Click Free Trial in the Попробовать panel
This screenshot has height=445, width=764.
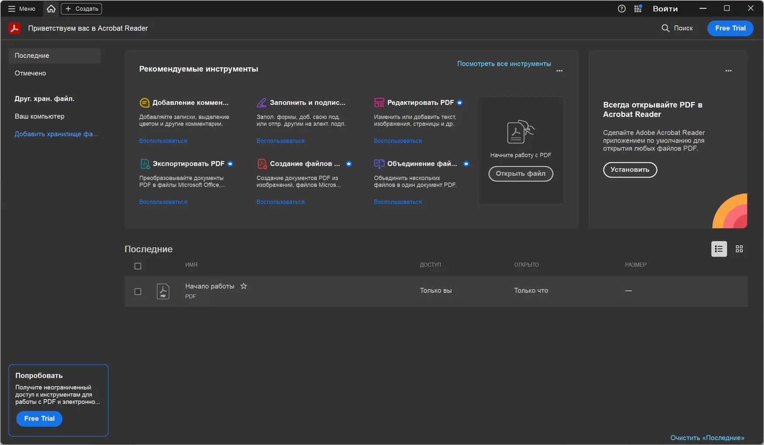(39, 419)
